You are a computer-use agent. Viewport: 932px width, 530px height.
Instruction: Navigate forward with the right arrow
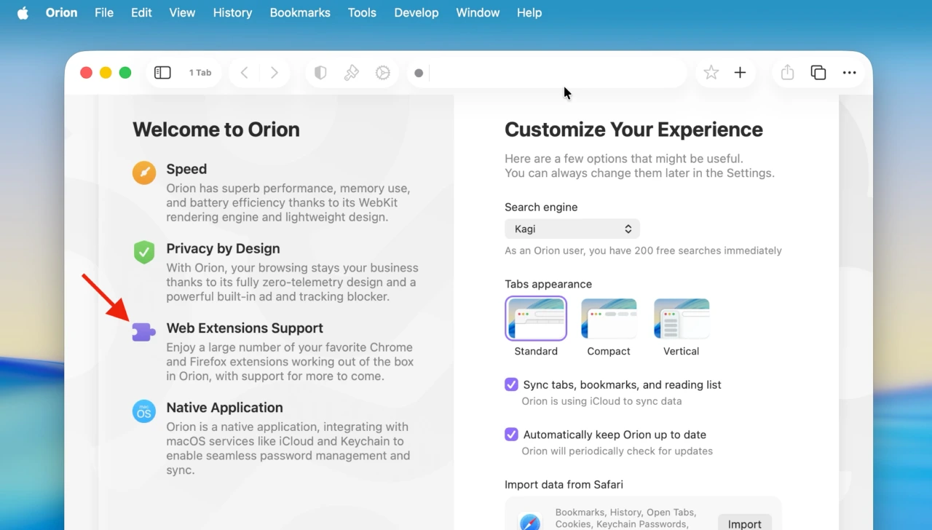point(275,72)
